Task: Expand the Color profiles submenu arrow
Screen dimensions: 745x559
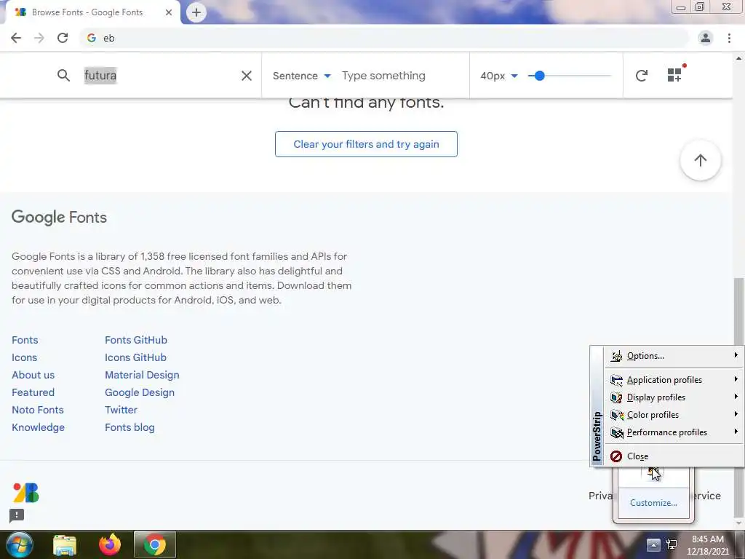Action: (x=736, y=414)
